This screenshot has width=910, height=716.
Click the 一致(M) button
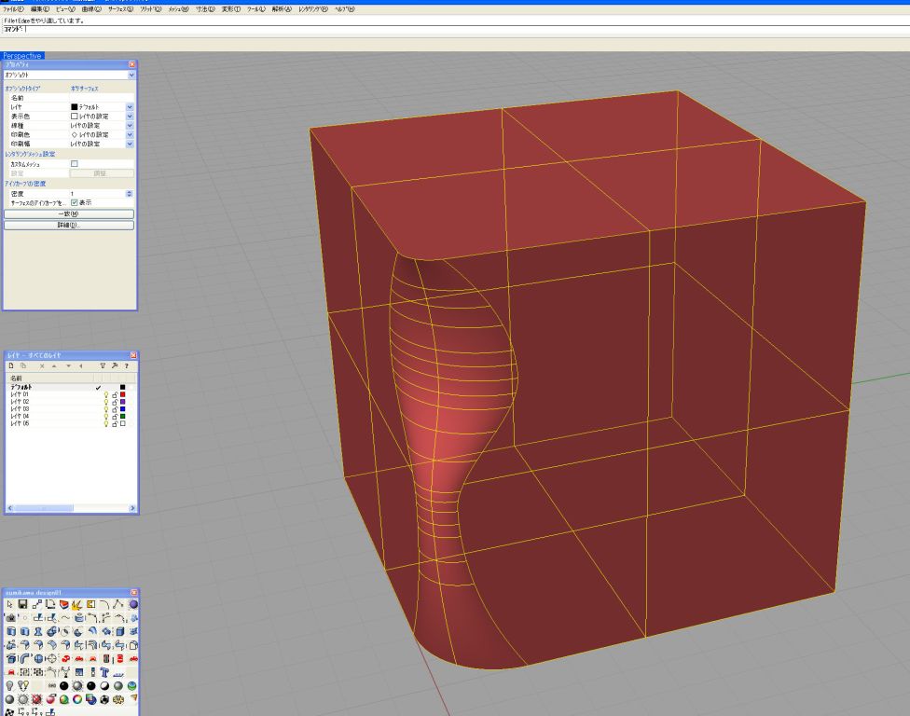click(69, 213)
